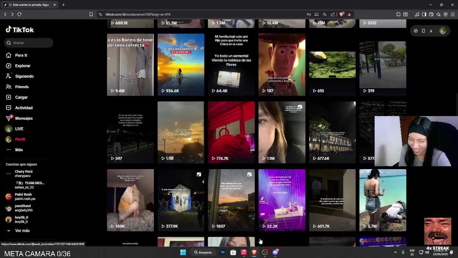Open the Discord taskbar icon

pos(275,252)
